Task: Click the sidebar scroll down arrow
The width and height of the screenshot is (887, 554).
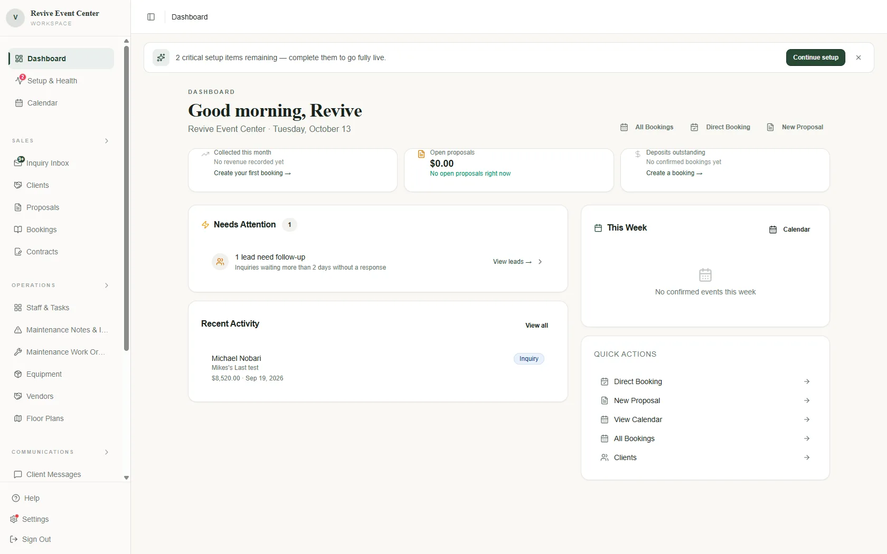Action: coord(126,477)
